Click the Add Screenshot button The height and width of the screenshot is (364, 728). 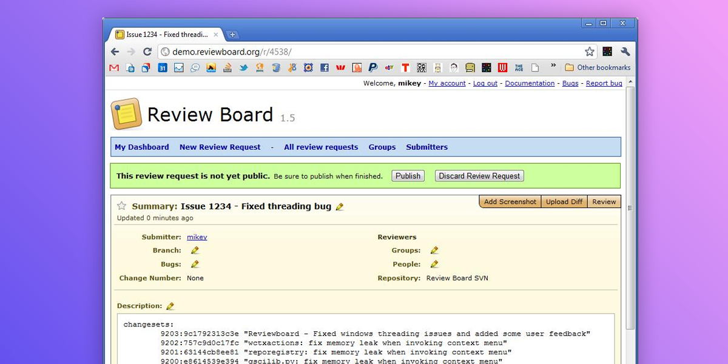coord(510,201)
